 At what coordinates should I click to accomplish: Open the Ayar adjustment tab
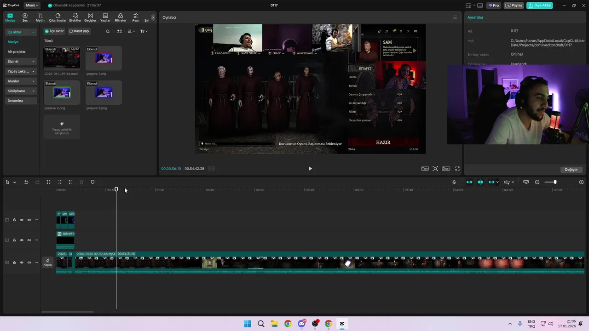[x=135, y=17]
